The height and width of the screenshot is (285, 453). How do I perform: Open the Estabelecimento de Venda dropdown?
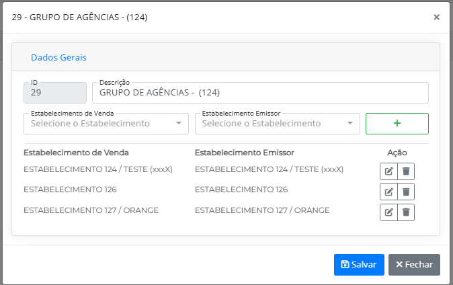point(106,124)
